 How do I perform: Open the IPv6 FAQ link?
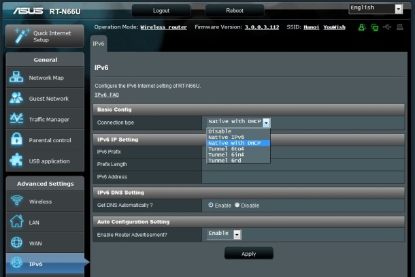click(x=107, y=95)
